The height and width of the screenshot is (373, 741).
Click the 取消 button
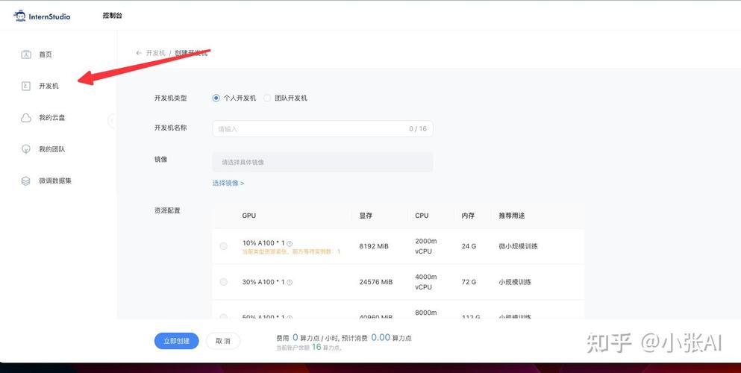[x=223, y=341]
